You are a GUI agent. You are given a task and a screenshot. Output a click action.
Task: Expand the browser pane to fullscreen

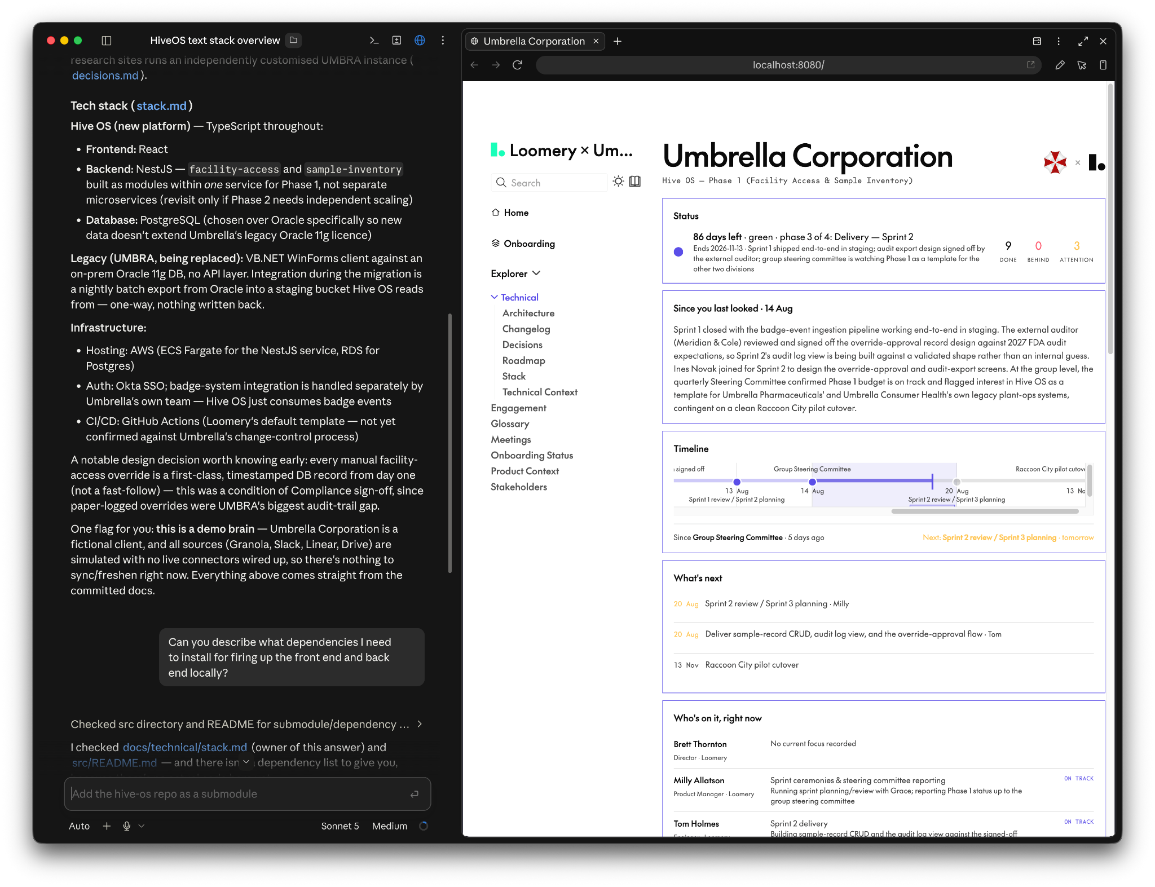(x=1083, y=41)
